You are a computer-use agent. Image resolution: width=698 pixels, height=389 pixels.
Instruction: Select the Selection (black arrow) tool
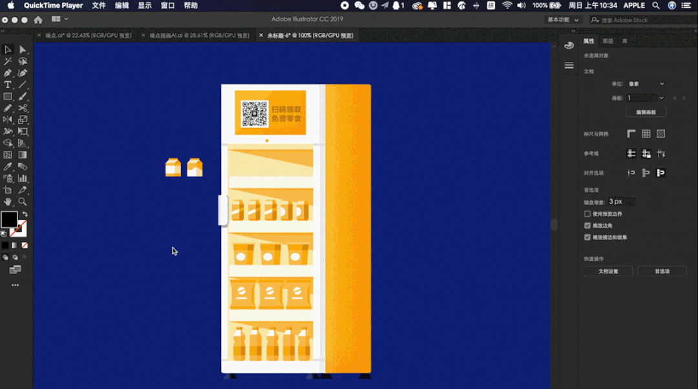click(8, 49)
